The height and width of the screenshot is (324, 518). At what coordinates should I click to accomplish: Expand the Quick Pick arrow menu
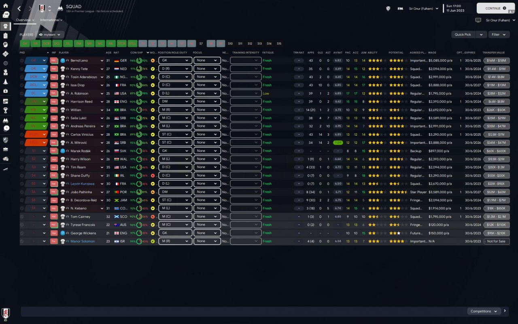[481, 35]
